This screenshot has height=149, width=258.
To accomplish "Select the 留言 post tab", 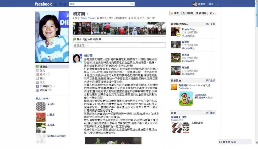I will point(77,39).
